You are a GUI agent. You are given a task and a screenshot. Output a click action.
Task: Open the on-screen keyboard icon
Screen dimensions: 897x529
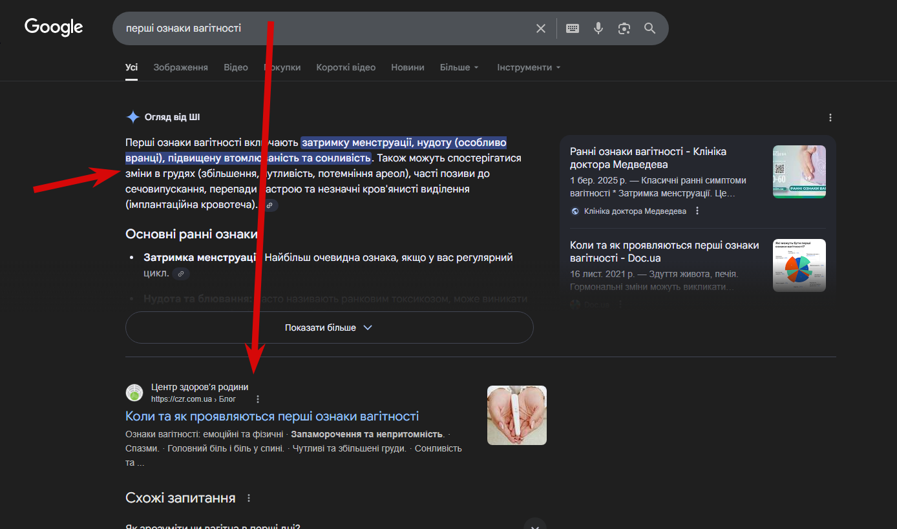click(573, 28)
